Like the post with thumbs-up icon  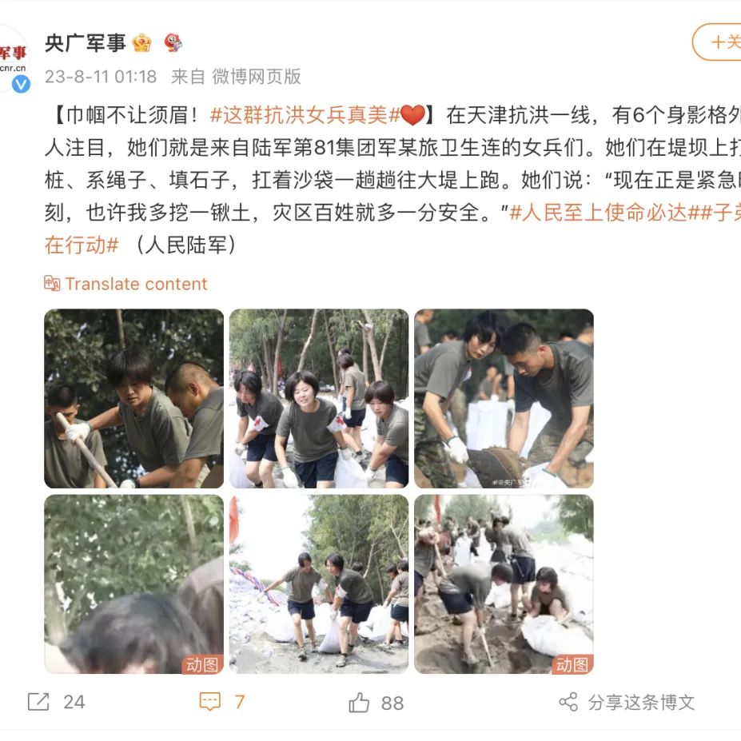pyautogui.click(x=359, y=703)
